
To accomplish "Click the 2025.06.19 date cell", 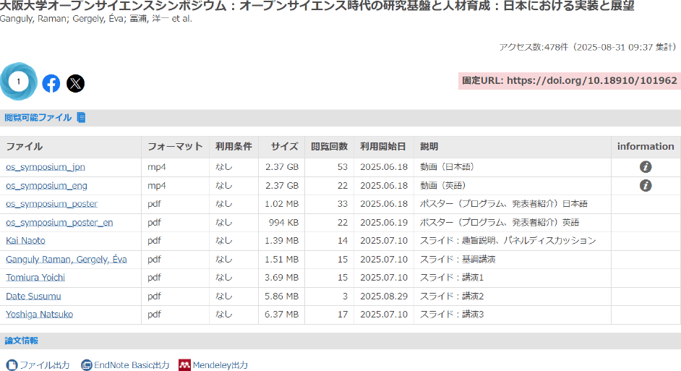I will 384,223.
